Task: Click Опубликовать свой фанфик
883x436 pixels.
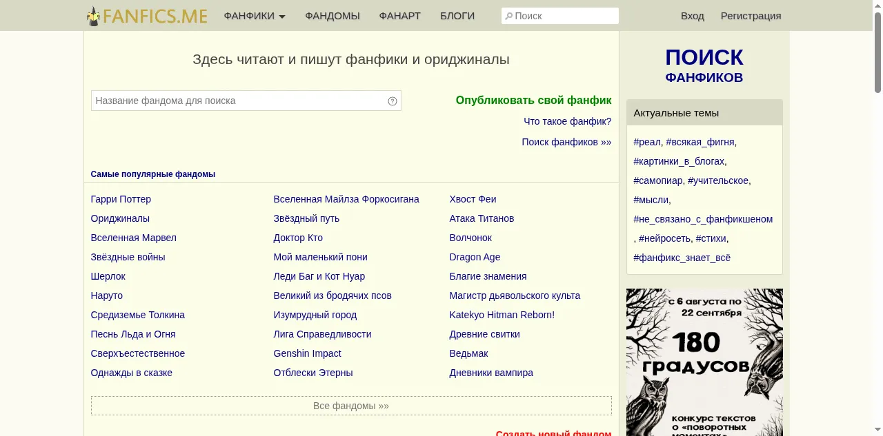Action: [533, 101]
